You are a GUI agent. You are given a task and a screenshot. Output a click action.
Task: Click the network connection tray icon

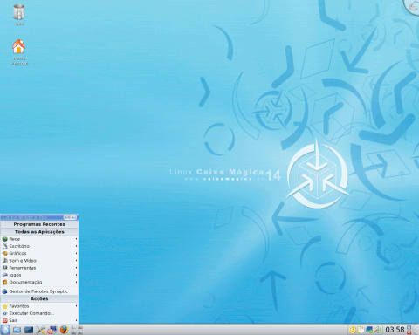coord(369,330)
